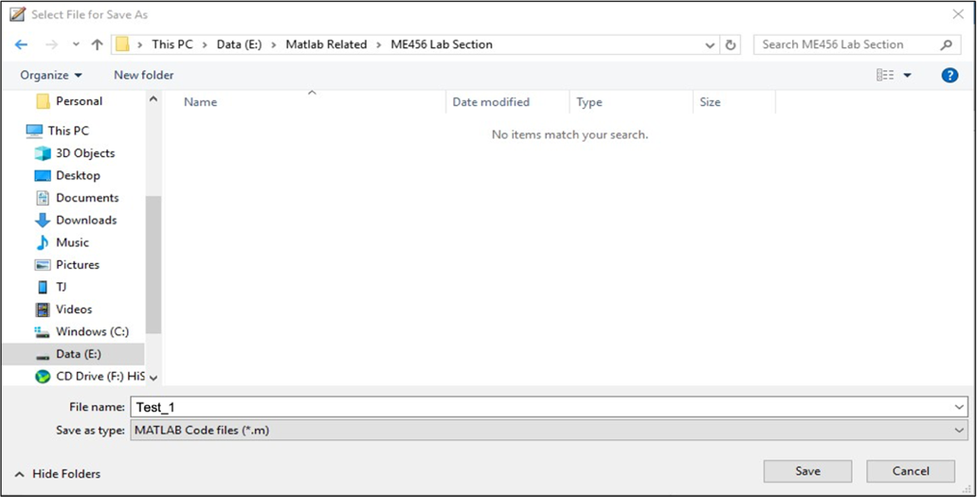Click the Cancel button
This screenshot has height=497, width=977.
click(911, 471)
